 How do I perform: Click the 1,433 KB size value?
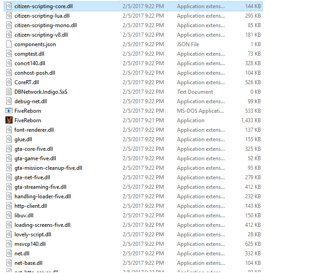point(251,120)
